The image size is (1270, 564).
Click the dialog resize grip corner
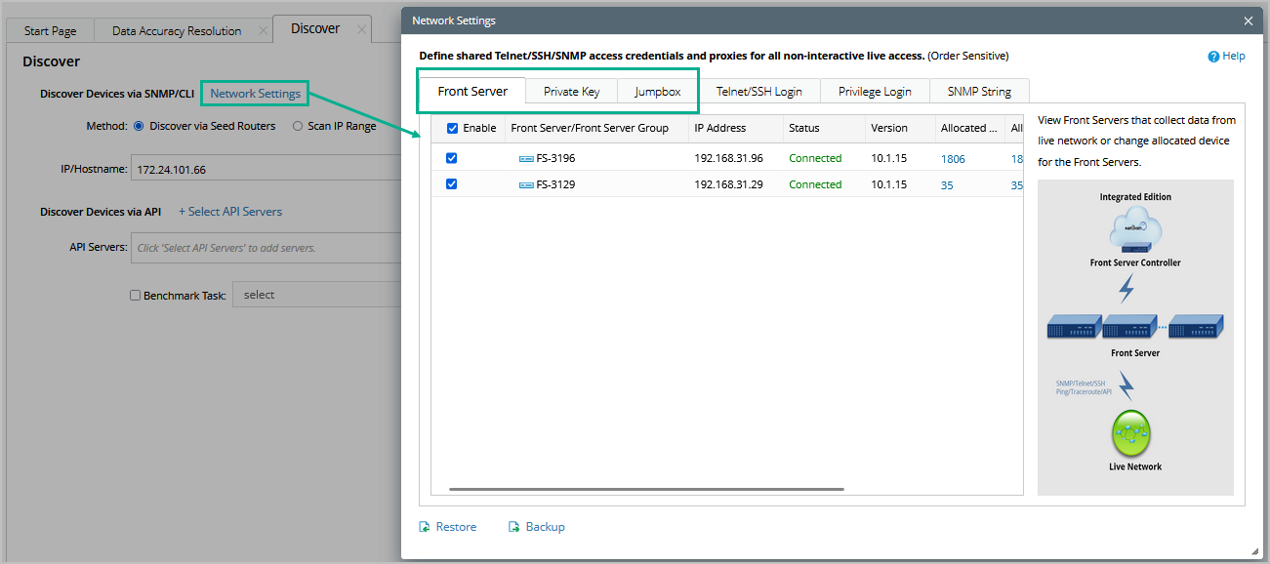click(x=1253, y=551)
